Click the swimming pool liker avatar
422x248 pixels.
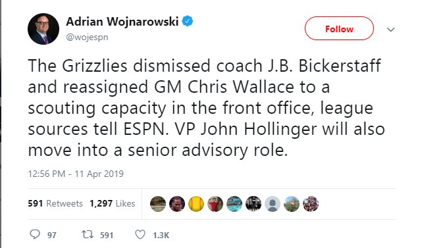tap(234, 204)
